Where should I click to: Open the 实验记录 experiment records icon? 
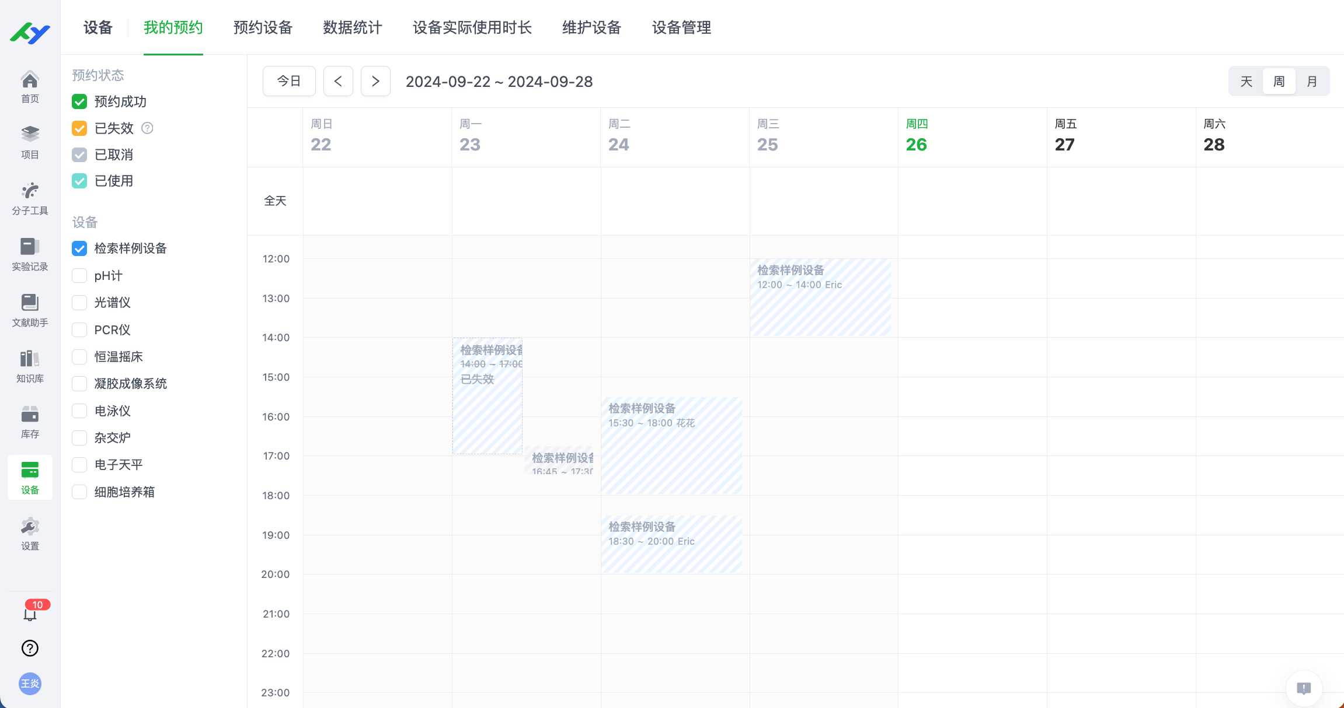pyautogui.click(x=30, y=254)
